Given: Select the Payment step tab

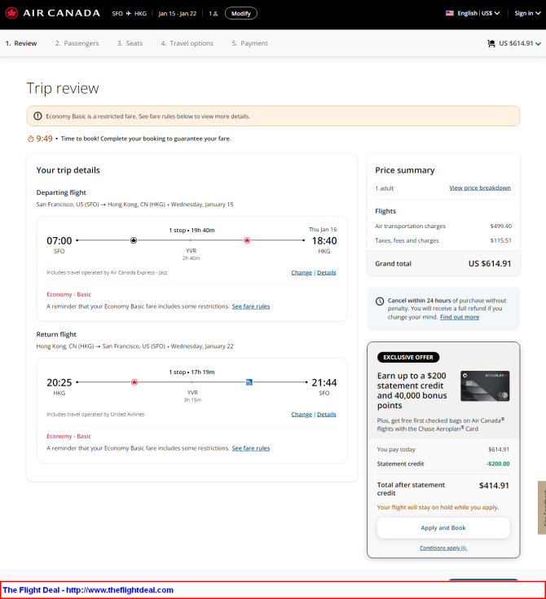Looking at the screenshot, I should pos(249,43).
